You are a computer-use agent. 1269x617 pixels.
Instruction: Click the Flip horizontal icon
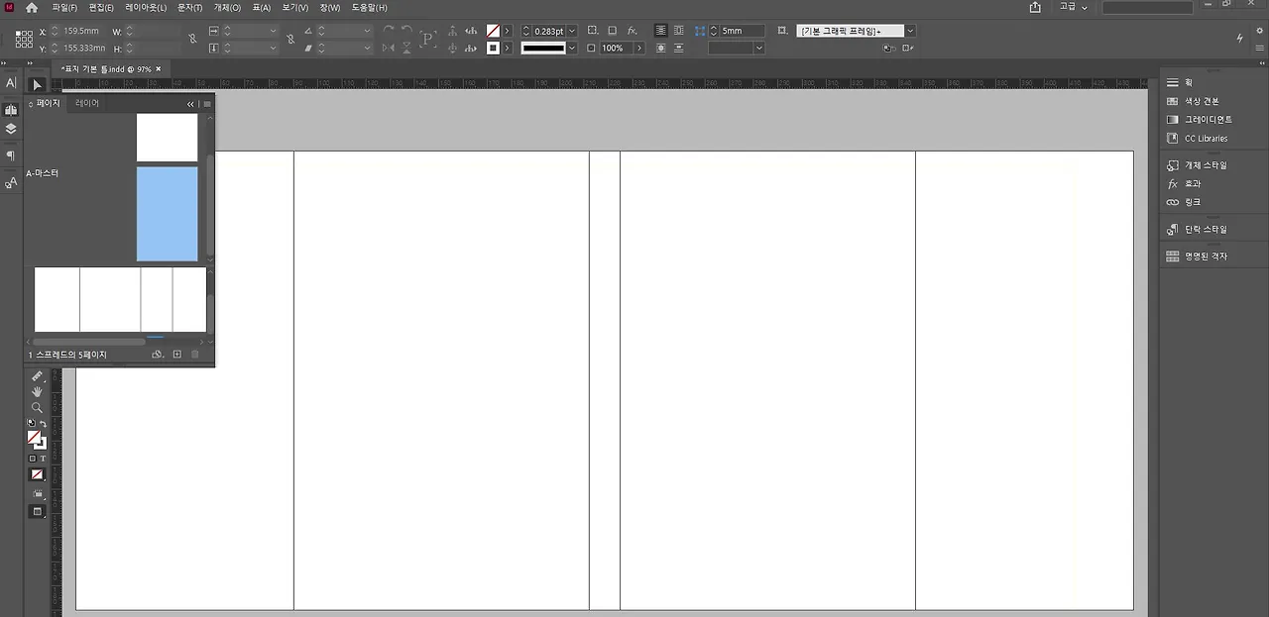click(389, 48)
